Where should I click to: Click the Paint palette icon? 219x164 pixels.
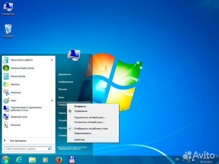[x=6, y=100]
